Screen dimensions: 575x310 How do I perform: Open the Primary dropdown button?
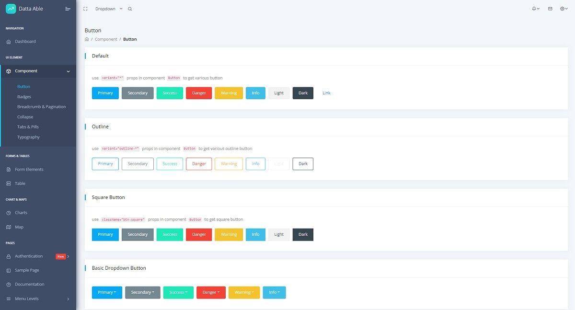pos(106,292)
